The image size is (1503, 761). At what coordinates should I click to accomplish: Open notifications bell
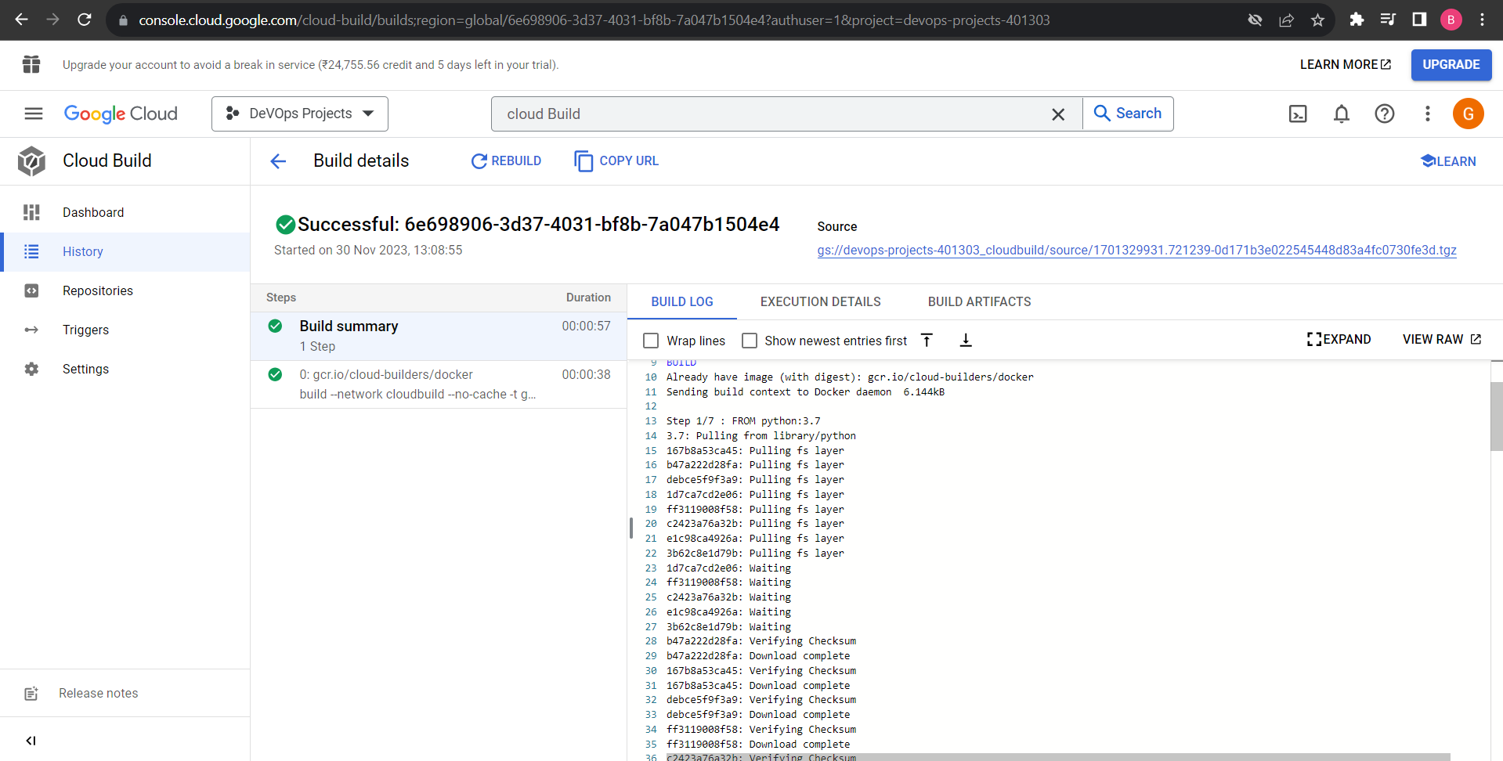pos(1342,114)
